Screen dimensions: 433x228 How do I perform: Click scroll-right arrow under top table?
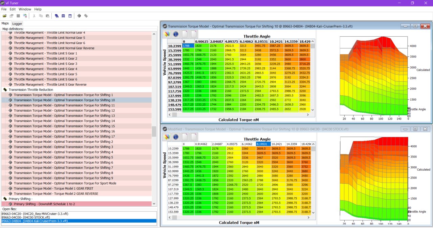tap(308, 115)
